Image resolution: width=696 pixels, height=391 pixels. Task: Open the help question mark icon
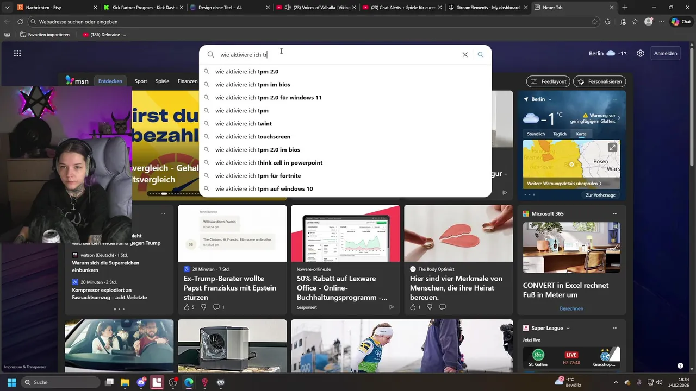pos(680,366)
